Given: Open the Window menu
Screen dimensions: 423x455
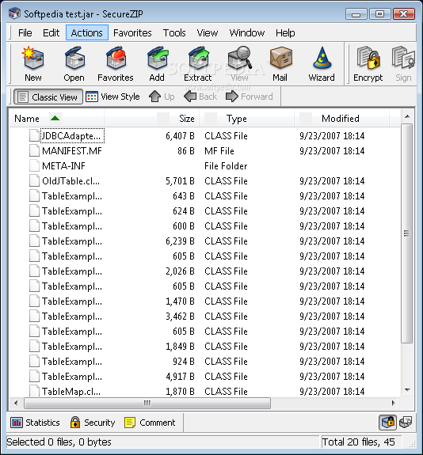Looking at the screenshot, I should point(247,32).
